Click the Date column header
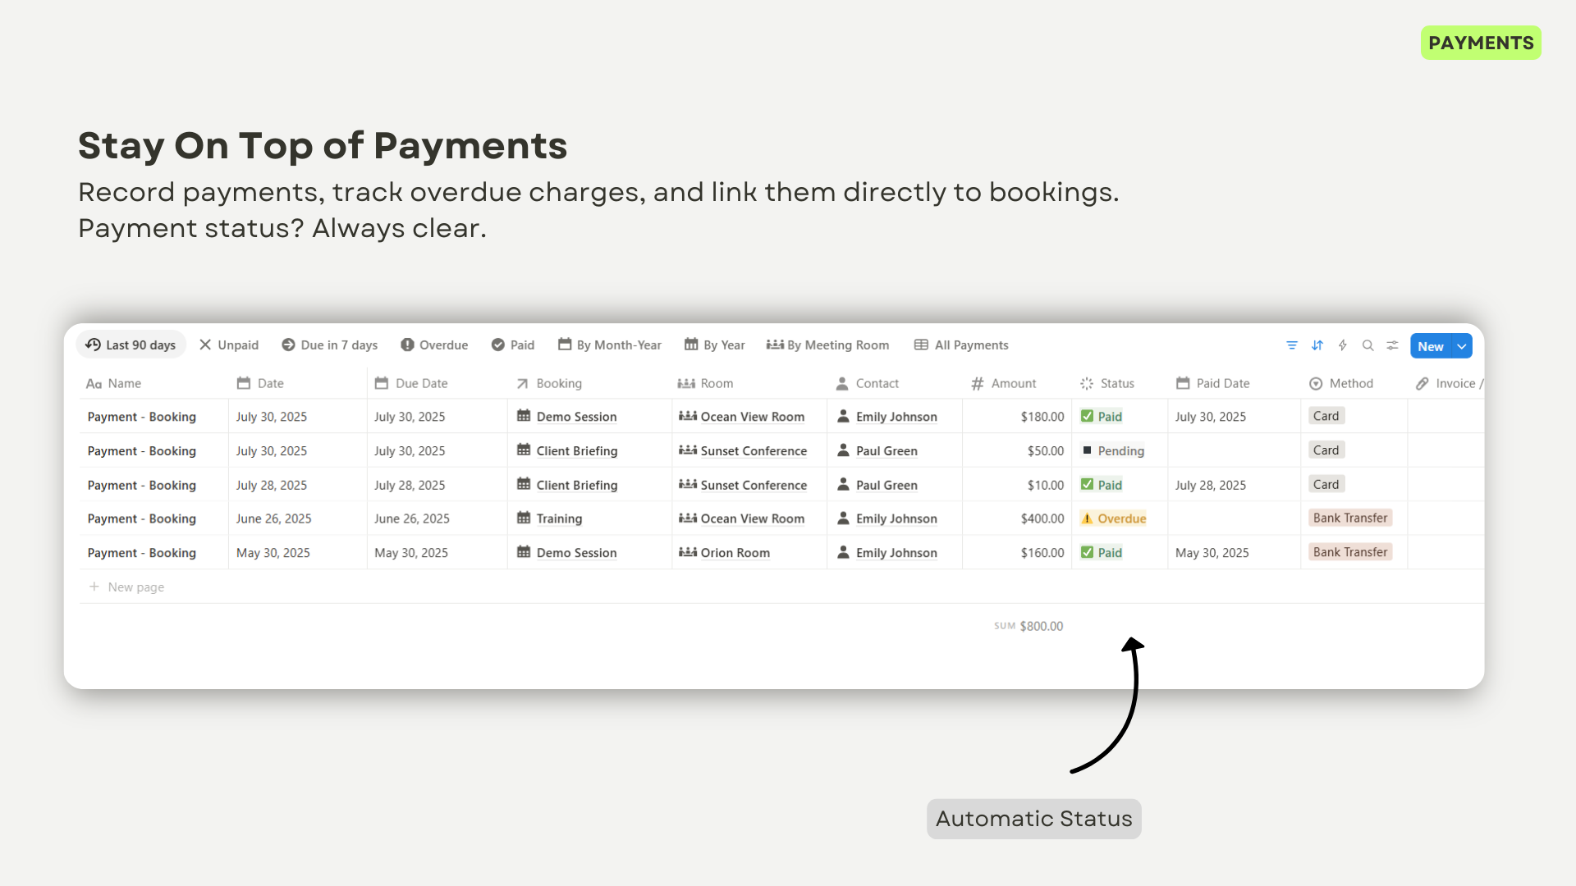1576x886 pixels. tap(260, 383)
